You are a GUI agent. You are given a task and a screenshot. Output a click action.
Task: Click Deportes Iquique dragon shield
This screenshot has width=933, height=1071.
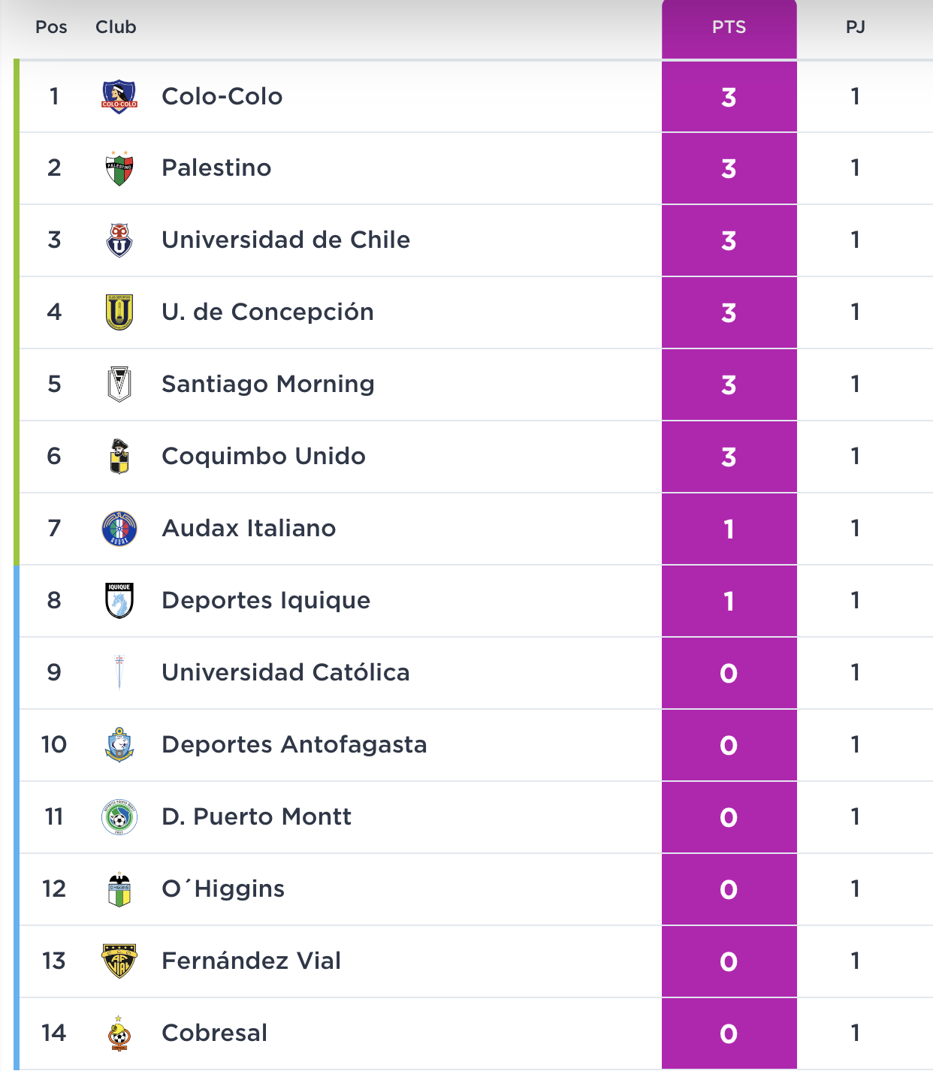(119, 601)
